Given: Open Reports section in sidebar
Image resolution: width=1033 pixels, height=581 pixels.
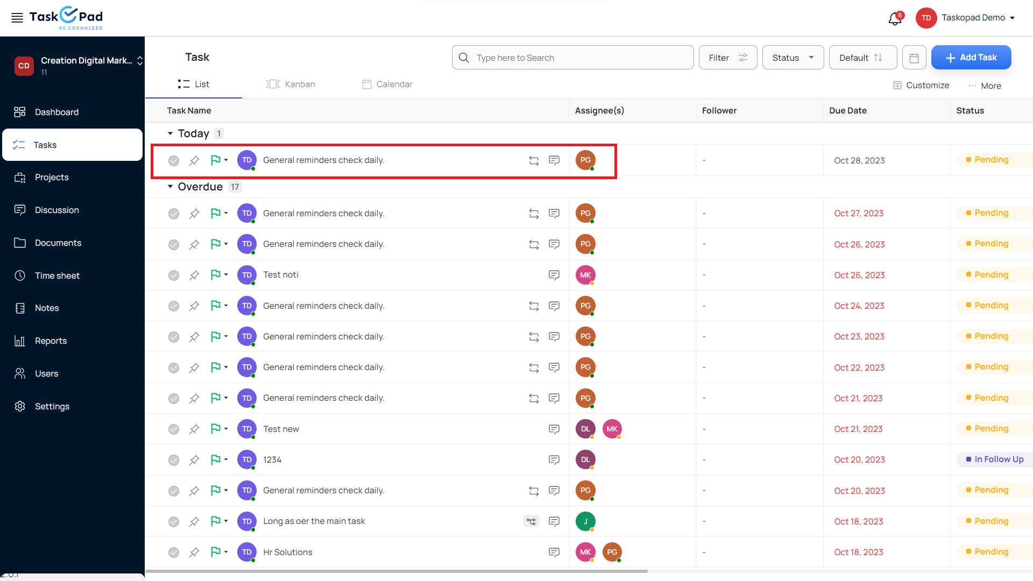Looking at the screenshot, I should point(51,341).
